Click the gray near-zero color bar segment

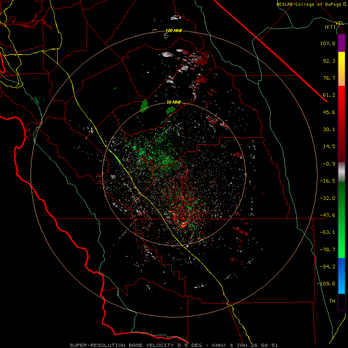(x=341, y=172)
